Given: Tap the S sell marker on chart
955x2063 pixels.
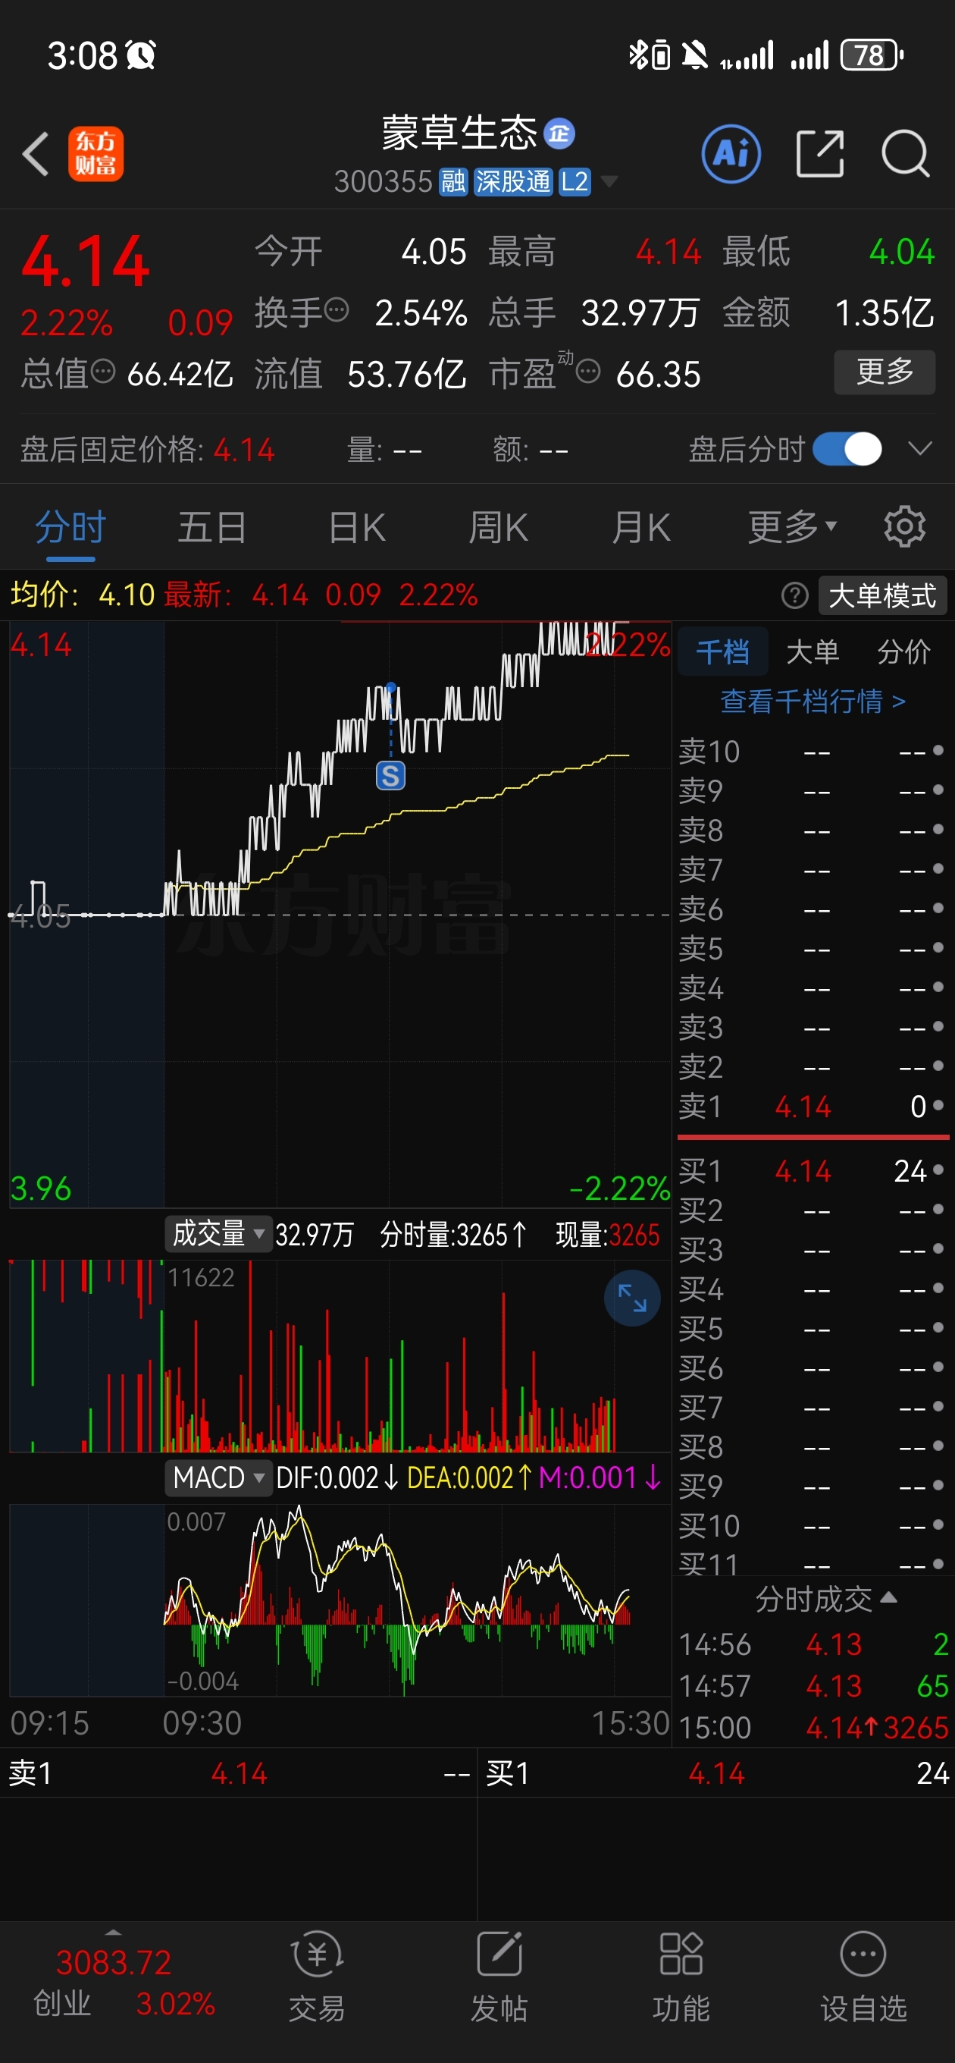Looking at the screenshot, I should point(390,775).
